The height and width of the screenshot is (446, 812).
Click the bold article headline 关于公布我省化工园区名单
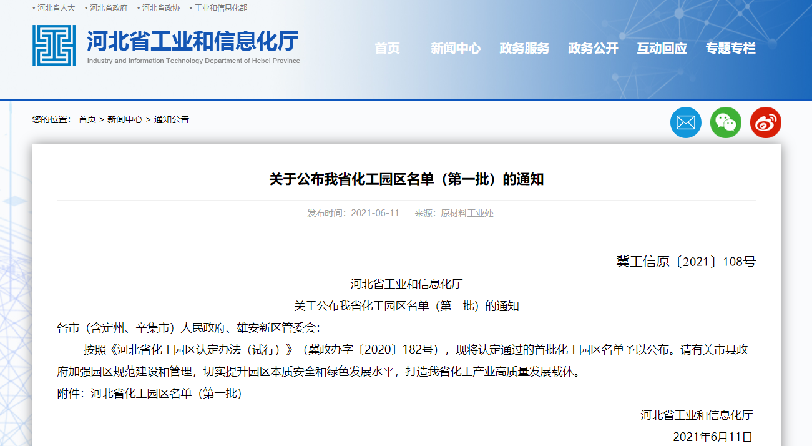coord(406,179)
